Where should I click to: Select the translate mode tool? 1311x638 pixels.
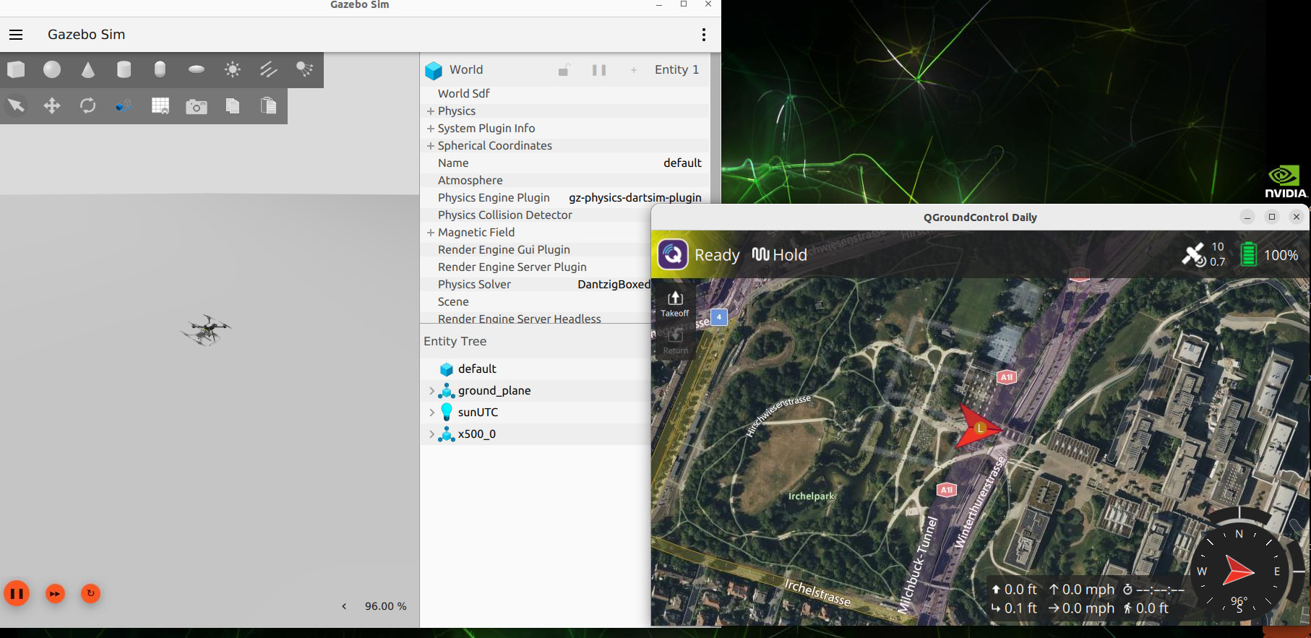(52, 106)
